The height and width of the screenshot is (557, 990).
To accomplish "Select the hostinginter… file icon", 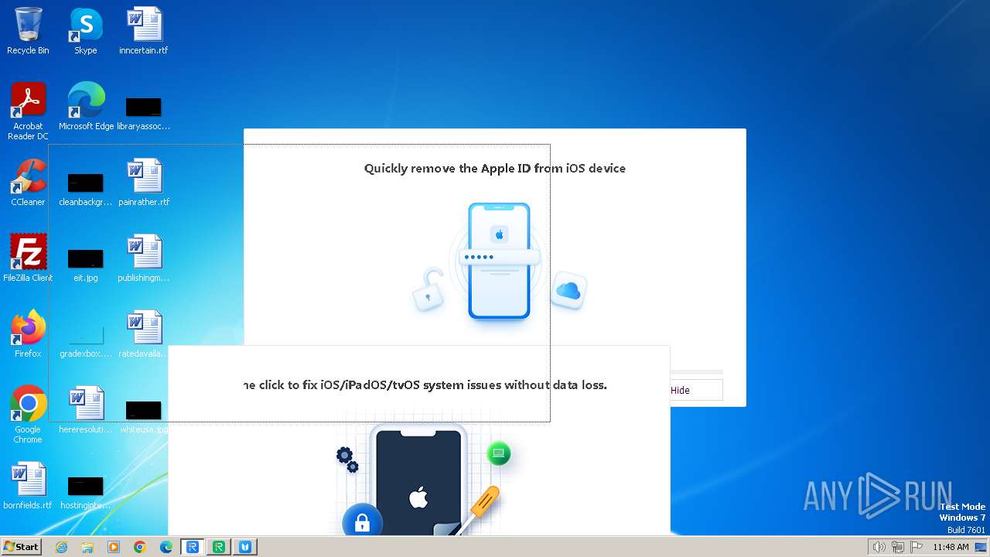I will (x=85, y=492).
